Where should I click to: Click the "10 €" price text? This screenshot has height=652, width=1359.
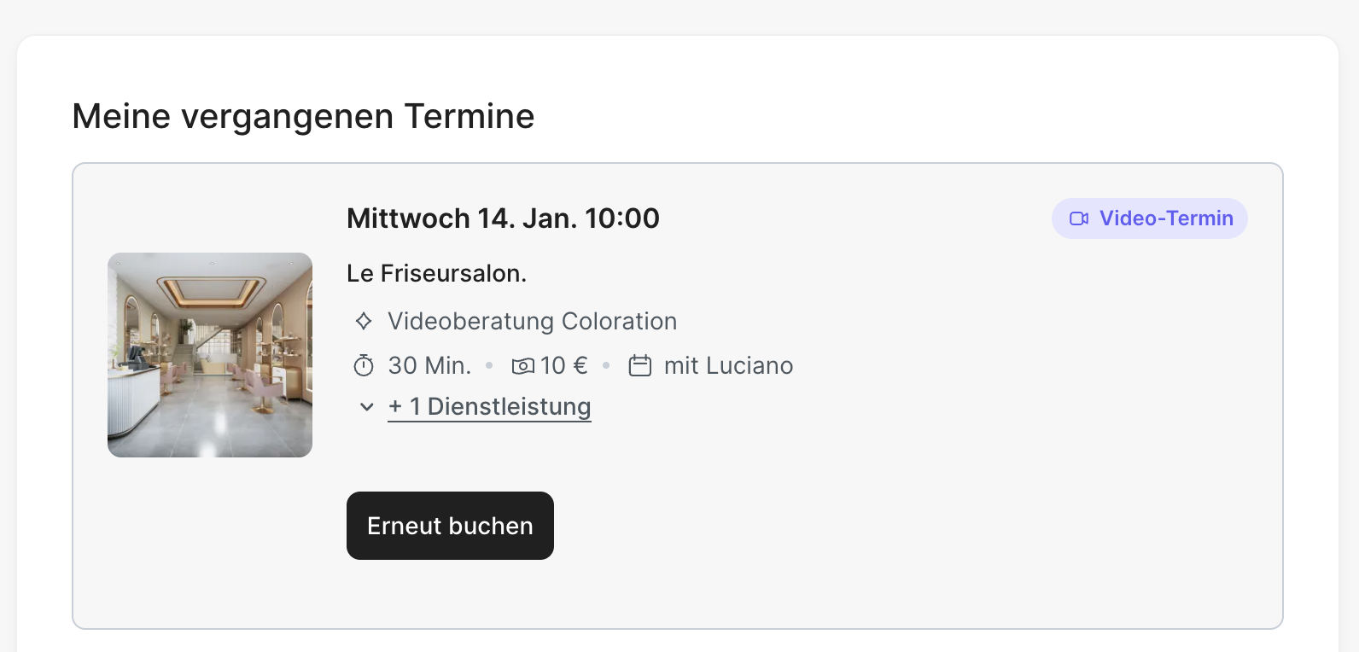pos(564,366)
